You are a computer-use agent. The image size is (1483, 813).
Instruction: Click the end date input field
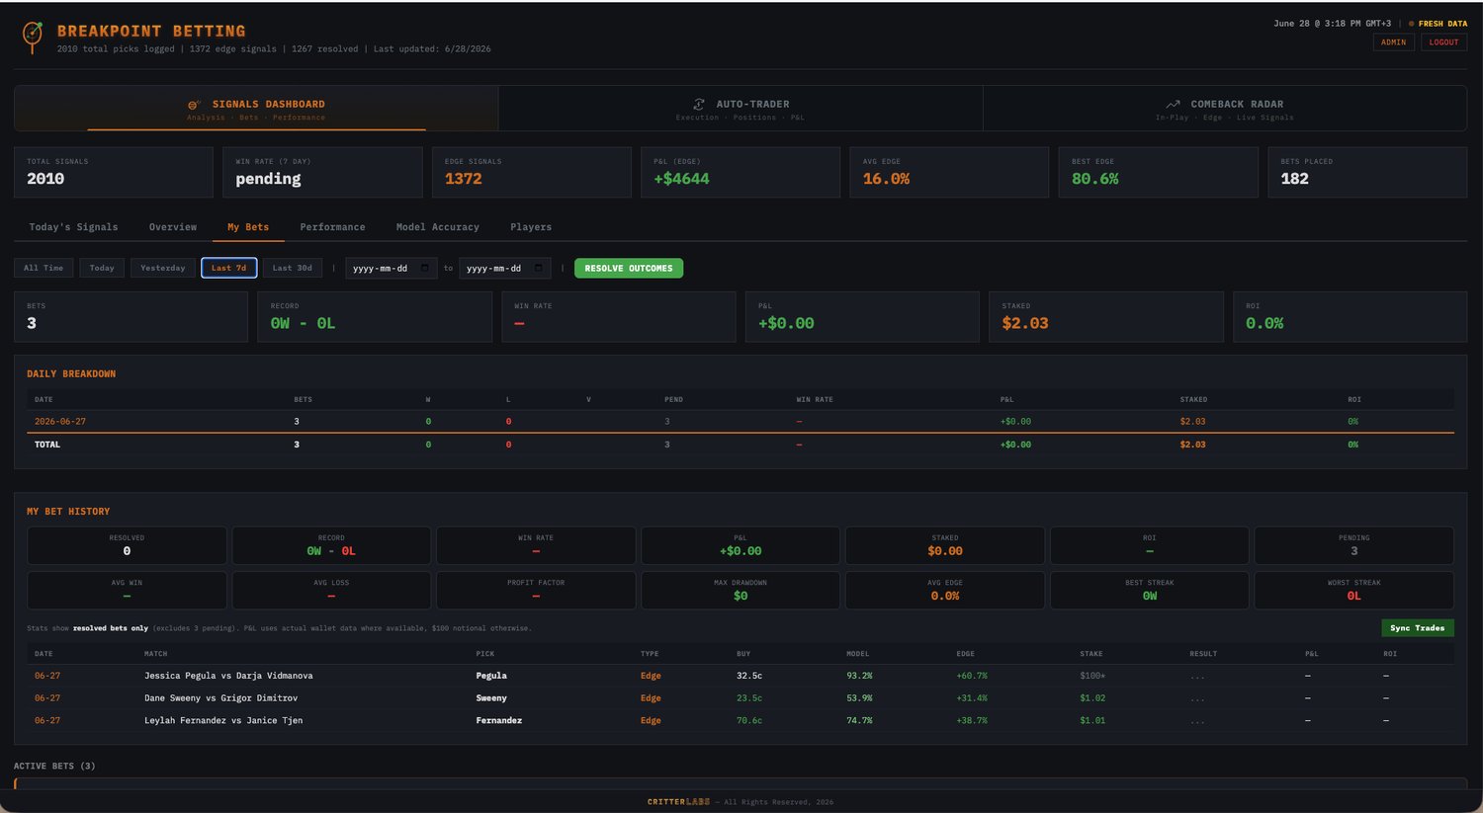504,268
